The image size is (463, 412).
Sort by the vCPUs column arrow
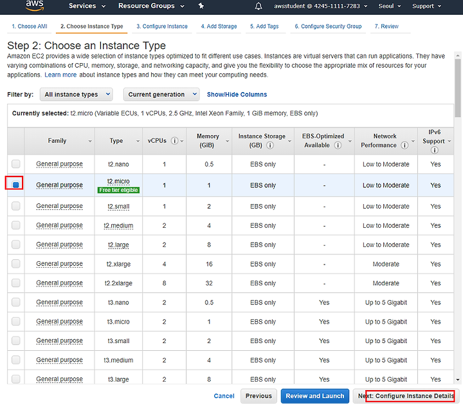[182, 142]
